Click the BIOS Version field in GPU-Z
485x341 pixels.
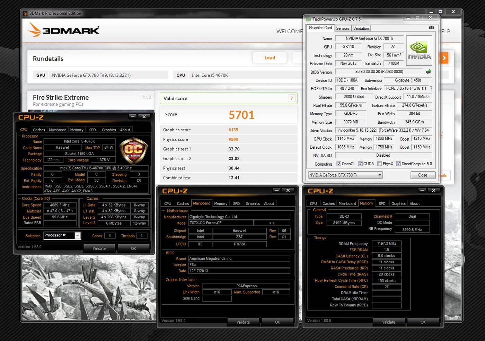coord(379,72)
